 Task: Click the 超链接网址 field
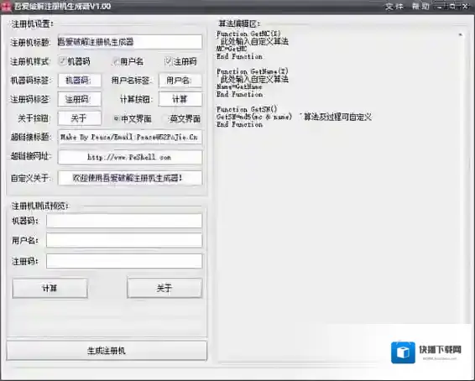[129, 157]
